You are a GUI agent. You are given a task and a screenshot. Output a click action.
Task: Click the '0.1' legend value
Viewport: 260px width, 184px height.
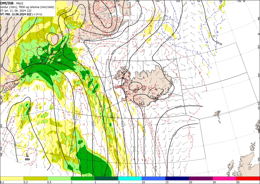pyautogui.click(x=2, y=182)
